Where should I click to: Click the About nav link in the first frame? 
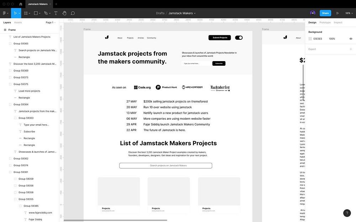(120, 38)
